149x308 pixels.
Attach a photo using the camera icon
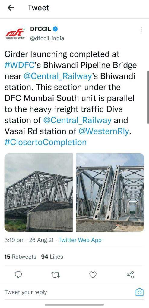[140, 292]
